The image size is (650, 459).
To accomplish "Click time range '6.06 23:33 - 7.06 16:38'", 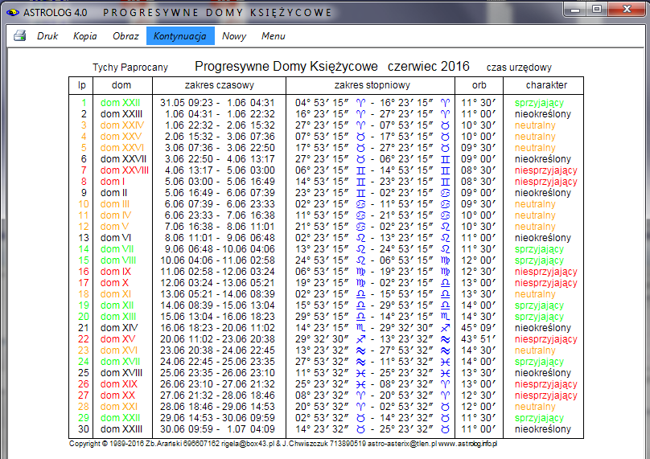I will [220, 215].
